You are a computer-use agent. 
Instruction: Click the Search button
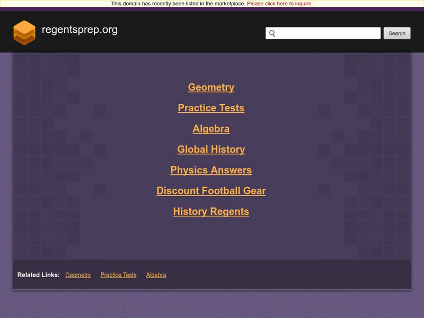click(x=396, y=33)
